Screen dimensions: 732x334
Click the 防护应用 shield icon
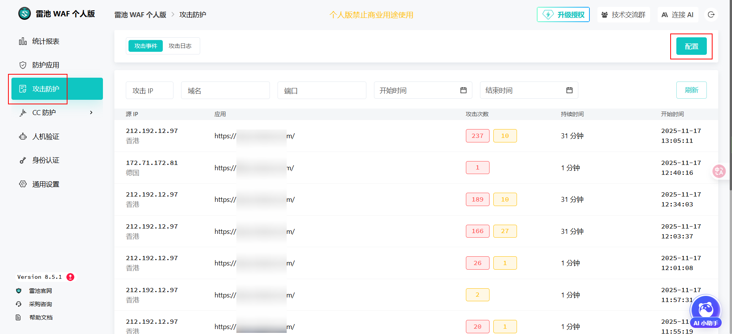pyautogui.click(x=23, y=65)
